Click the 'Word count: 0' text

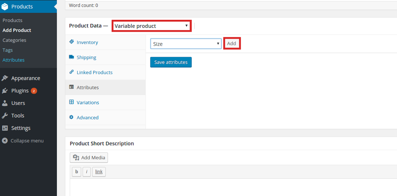(x=83, y=5)
